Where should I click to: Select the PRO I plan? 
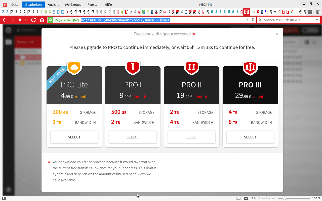click(133, 137)
